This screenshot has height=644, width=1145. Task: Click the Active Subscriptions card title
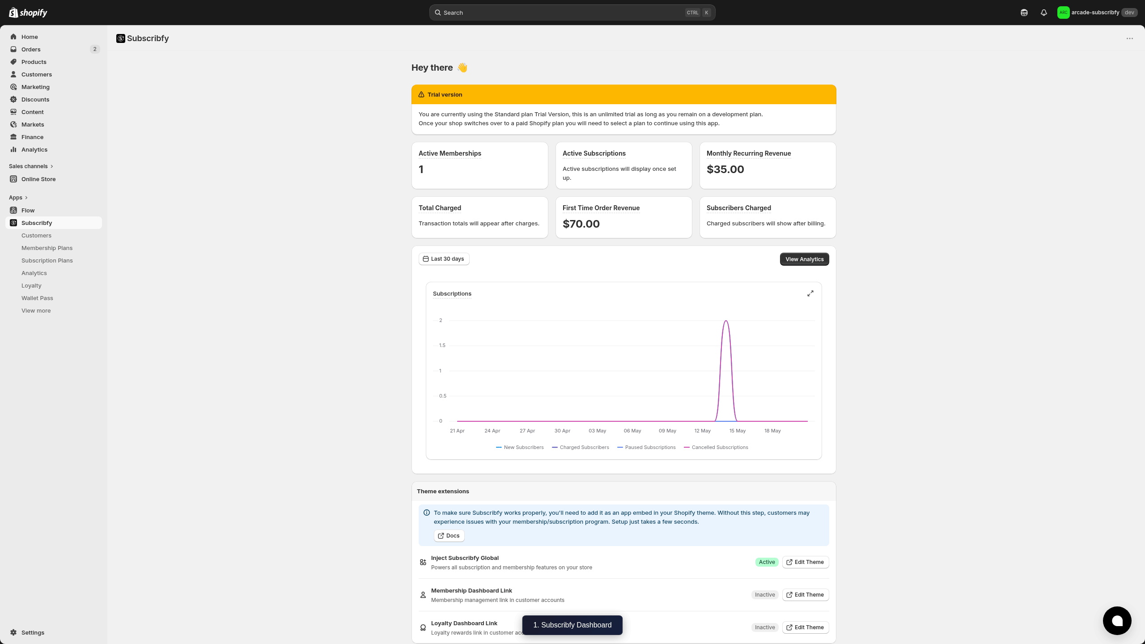(594, 153)
